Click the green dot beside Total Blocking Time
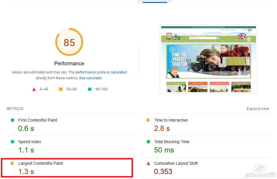 pyautogui.click(x=148, y=142)
